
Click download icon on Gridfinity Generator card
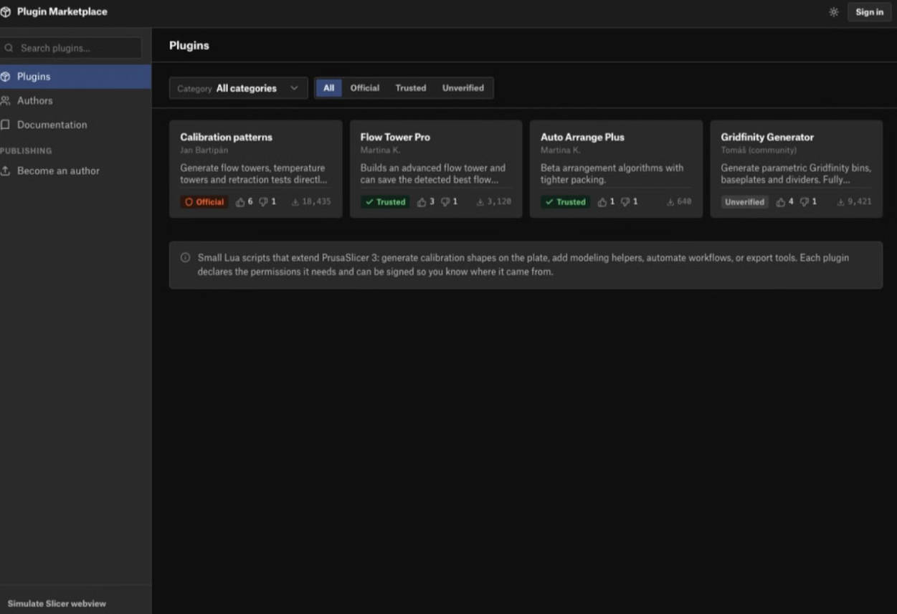(841, 202)
